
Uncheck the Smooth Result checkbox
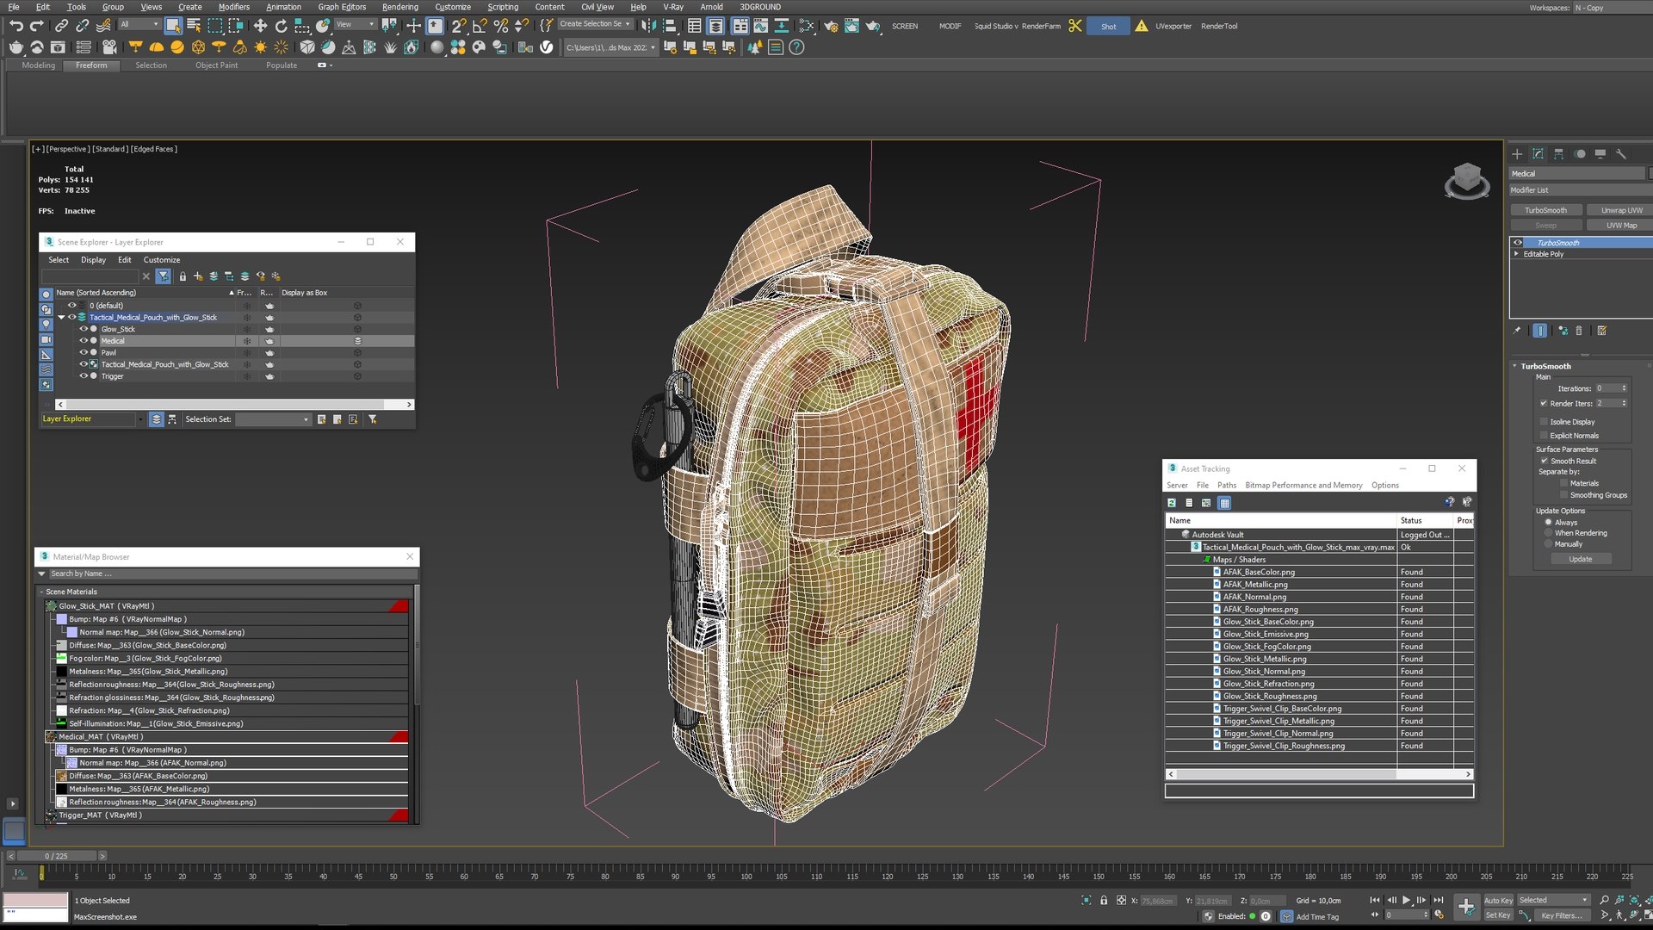click(1544, 461)
